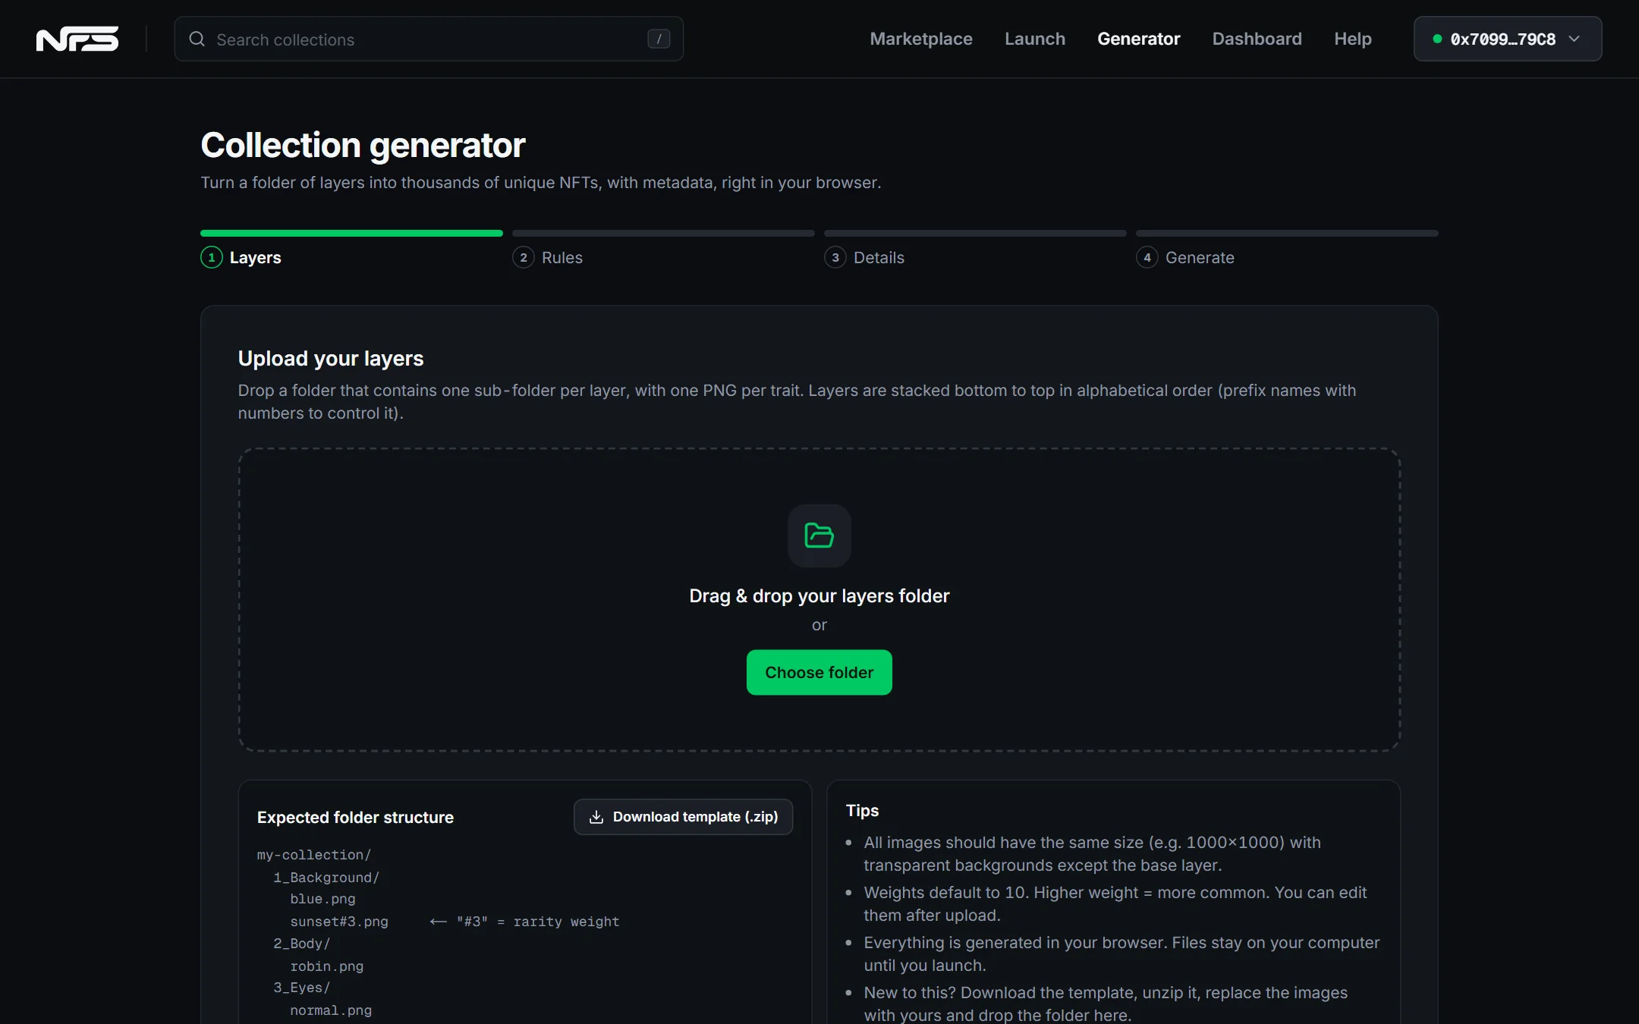Click the 'normal.png' file line
The image size is (1639, 1024).
click(x=331, y=1010)
